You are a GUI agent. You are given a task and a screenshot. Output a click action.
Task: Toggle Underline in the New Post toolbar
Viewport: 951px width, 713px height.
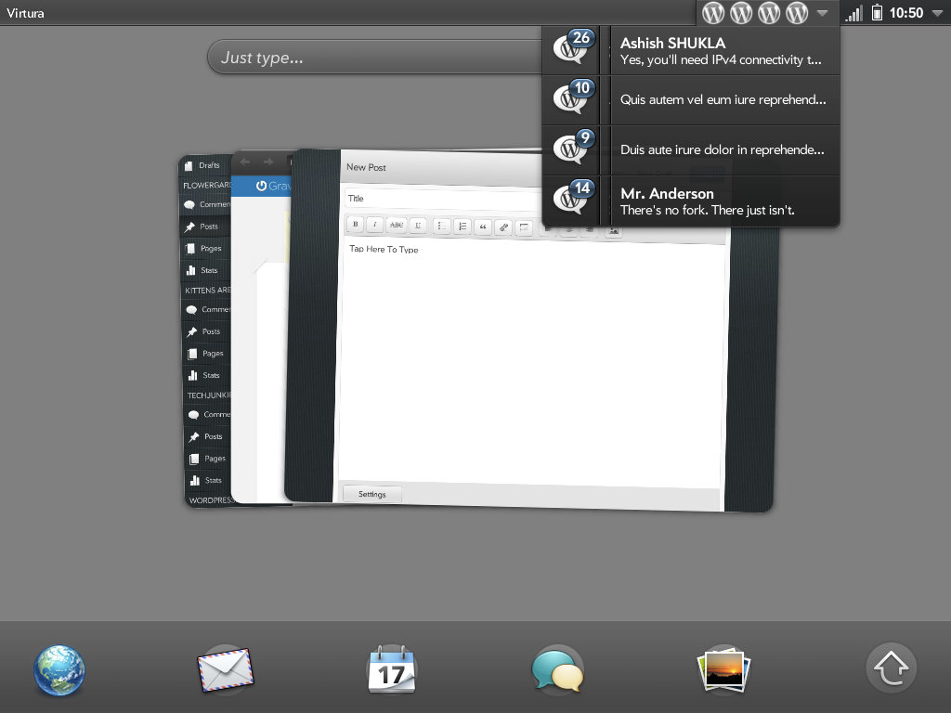coord(418,225)
